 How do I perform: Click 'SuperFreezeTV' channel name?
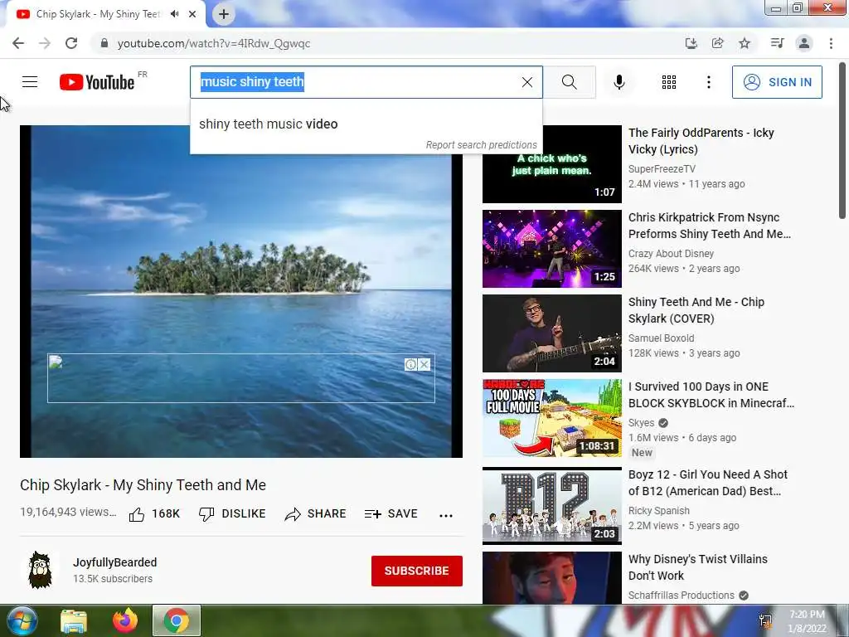coord(662,169)
